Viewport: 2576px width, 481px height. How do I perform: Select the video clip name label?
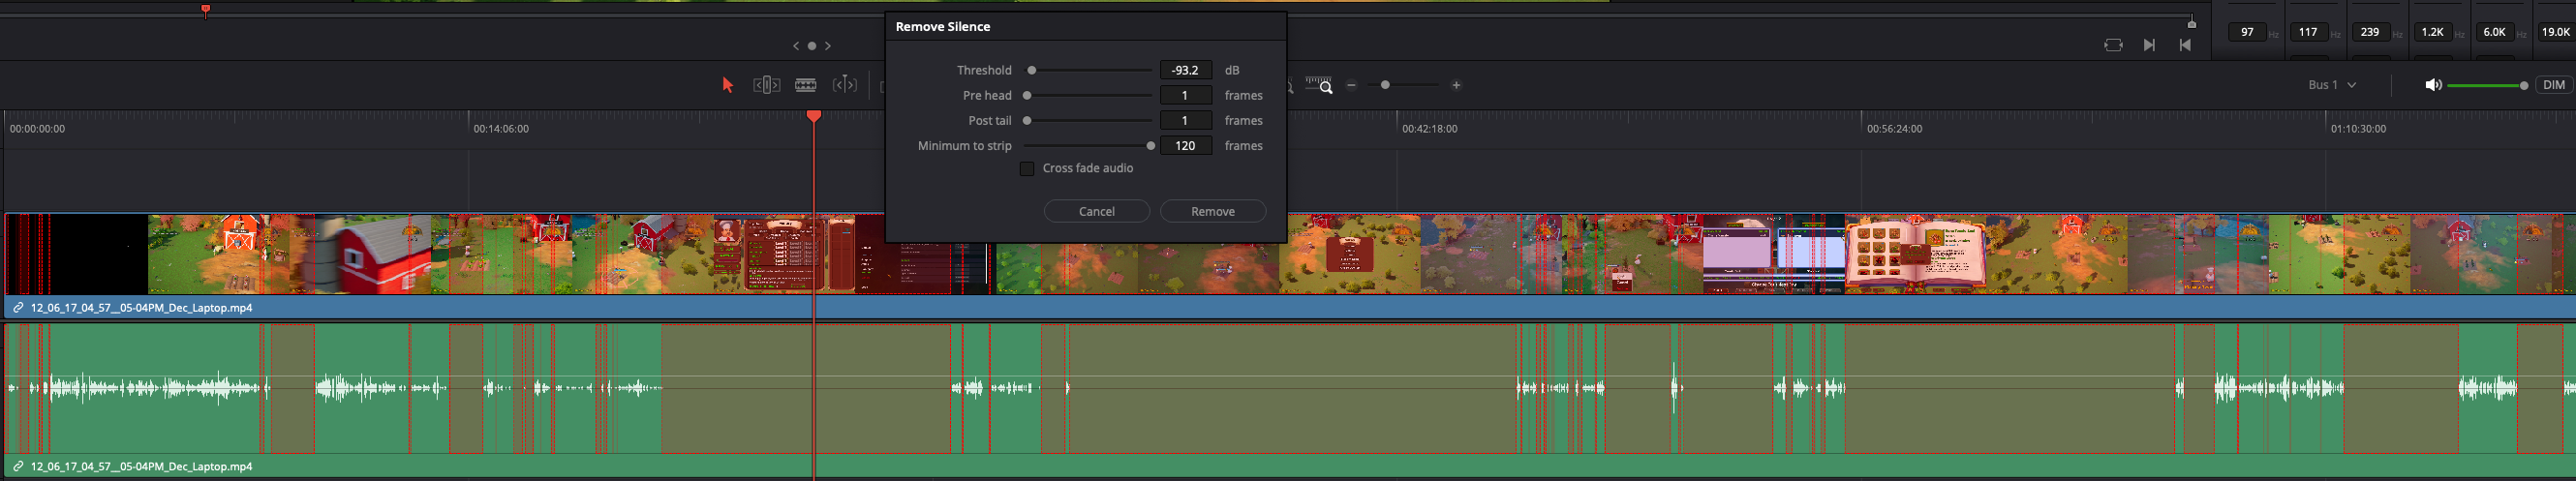pyautogui.click(x=141, y=308)
